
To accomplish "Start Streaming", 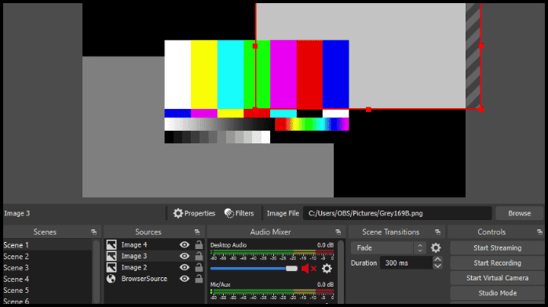I will [497, 247].
